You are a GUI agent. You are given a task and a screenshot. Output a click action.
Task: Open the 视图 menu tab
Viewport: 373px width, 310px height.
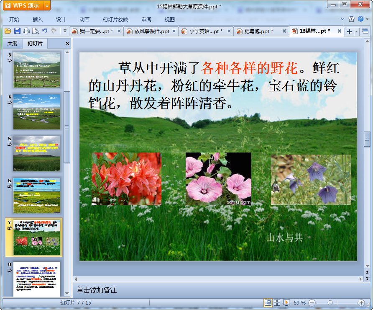(170, 20)
